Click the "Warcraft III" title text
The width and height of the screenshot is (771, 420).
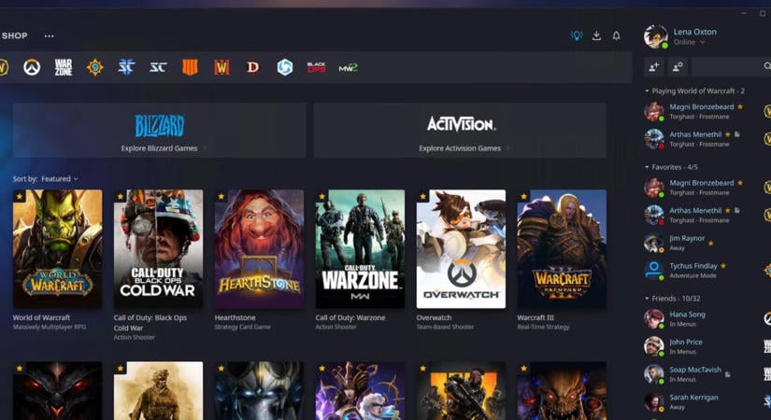pos(535,318)
